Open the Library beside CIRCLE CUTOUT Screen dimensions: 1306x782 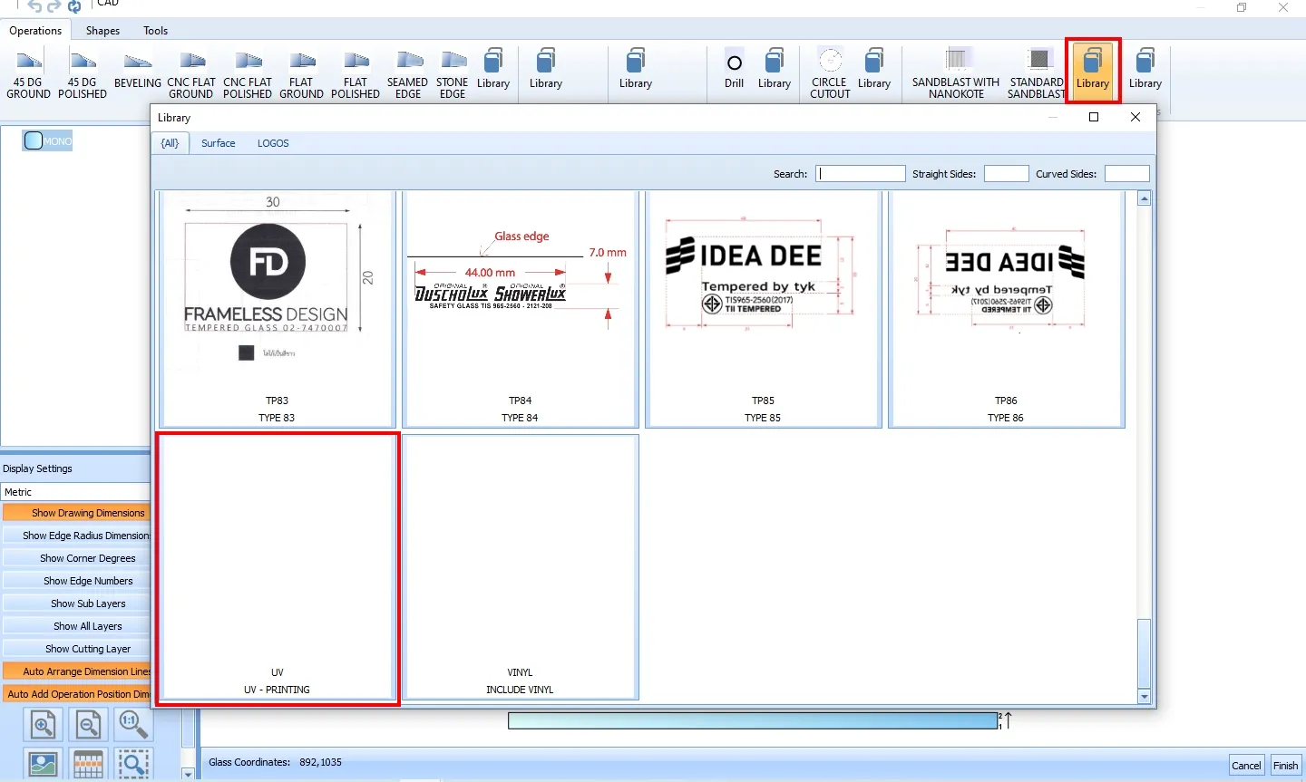(x=874, y=71)
